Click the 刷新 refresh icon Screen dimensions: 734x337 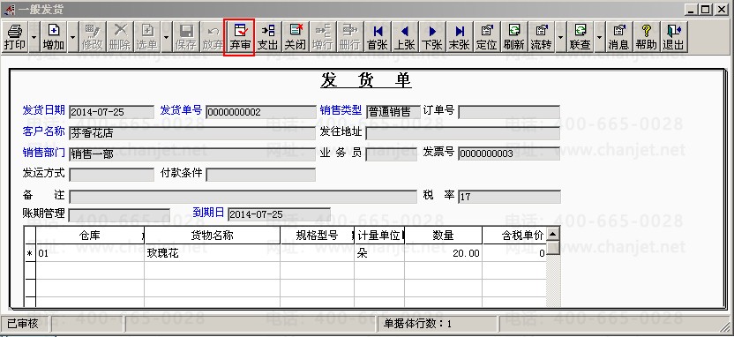[x=514, y=36]
